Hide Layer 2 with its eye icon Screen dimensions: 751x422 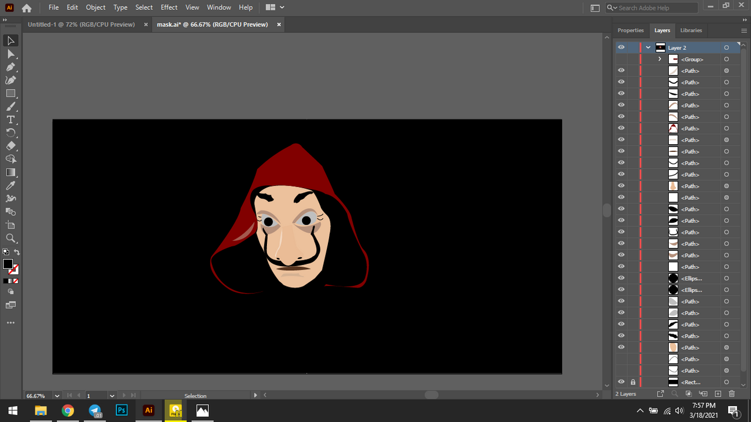point(621,47)
